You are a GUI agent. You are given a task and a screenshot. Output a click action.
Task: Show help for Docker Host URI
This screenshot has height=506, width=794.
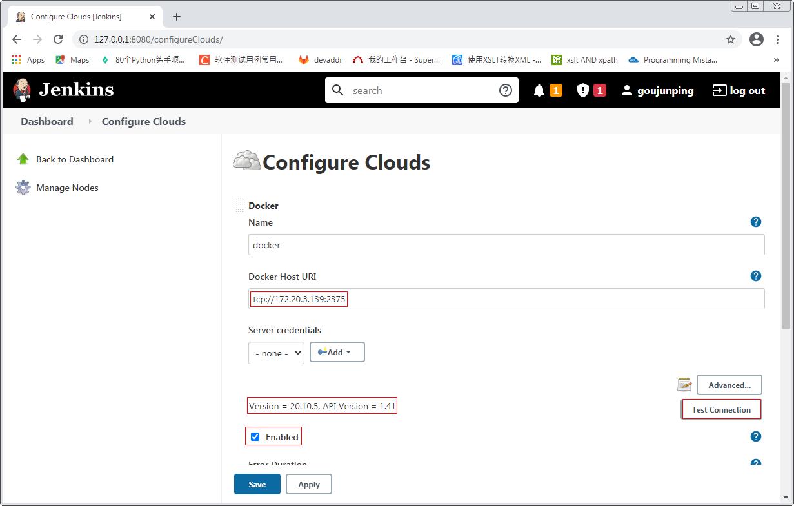click(756, 276)
